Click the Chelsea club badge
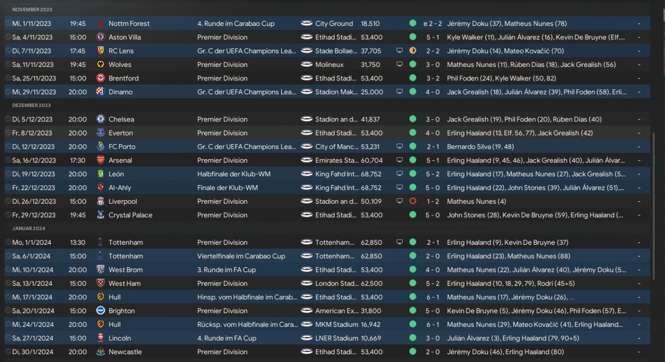The image size is (665, 362). click(x=101, y=119)
